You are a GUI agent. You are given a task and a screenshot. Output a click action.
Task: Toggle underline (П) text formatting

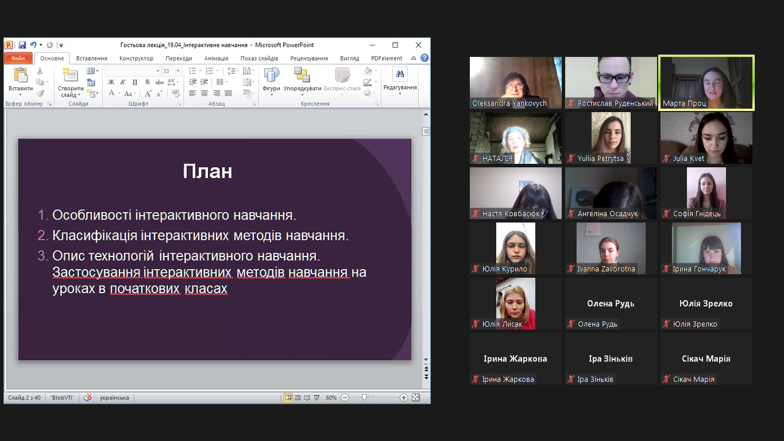tap(135, 82)
